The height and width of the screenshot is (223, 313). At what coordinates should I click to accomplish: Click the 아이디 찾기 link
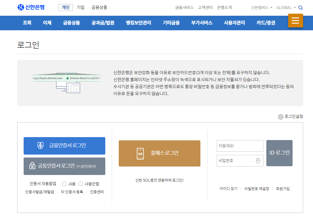click(x=229, y=189)
